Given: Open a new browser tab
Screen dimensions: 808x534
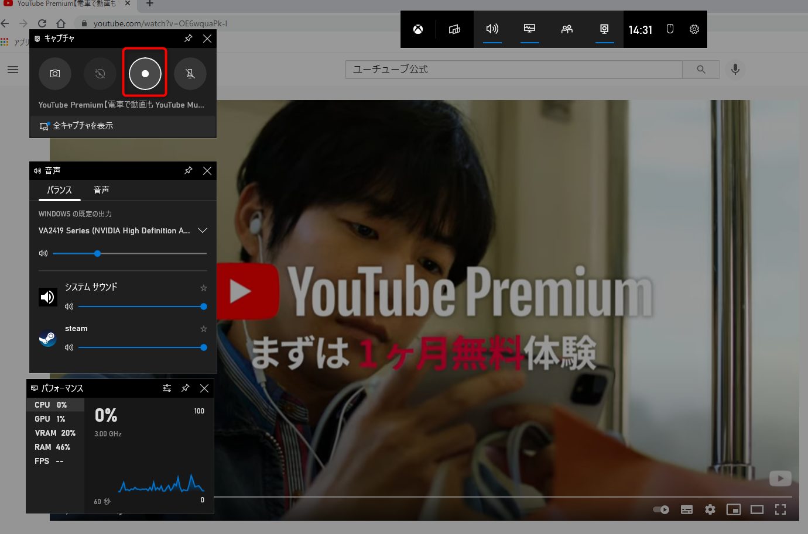Looking at the screenshot, I should tap(150, 4).
